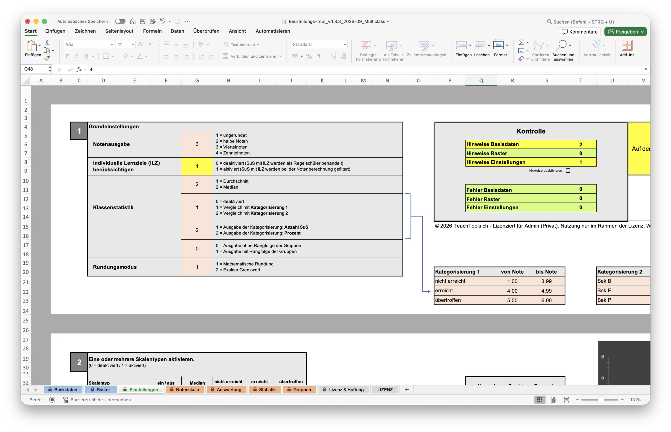Viewport: 671px width, 432px height.
Task: Decrease font size icon
Action: [150, 44]
